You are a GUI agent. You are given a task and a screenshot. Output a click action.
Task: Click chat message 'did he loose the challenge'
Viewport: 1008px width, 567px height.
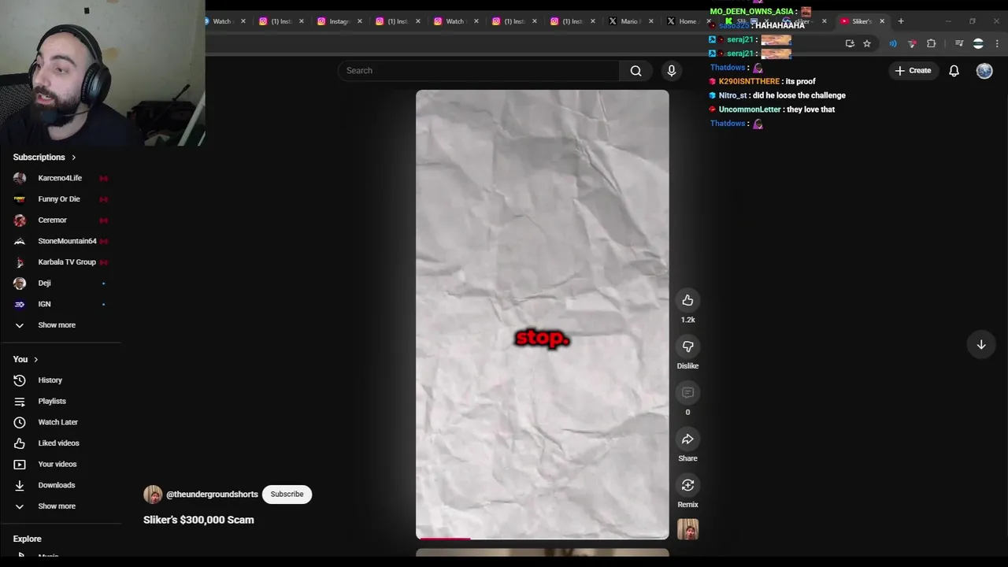pos(799,95)
